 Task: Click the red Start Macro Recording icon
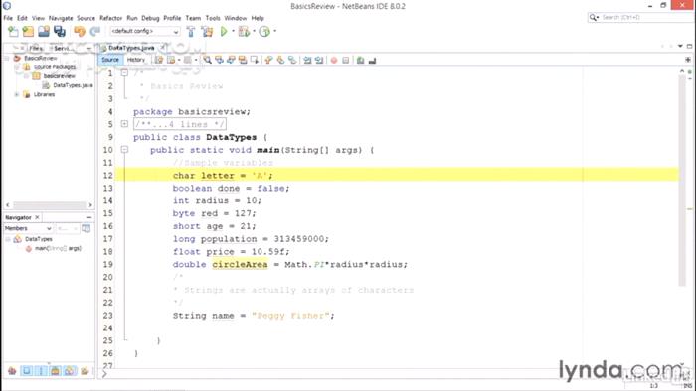coord(334,60)
